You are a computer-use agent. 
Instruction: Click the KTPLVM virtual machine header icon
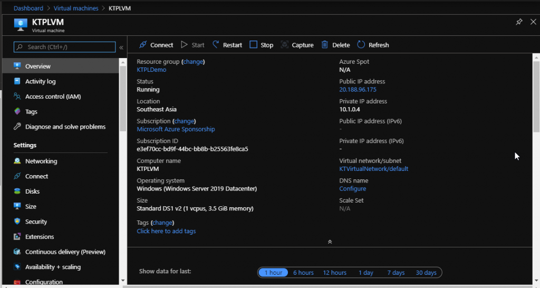[21, 25]
